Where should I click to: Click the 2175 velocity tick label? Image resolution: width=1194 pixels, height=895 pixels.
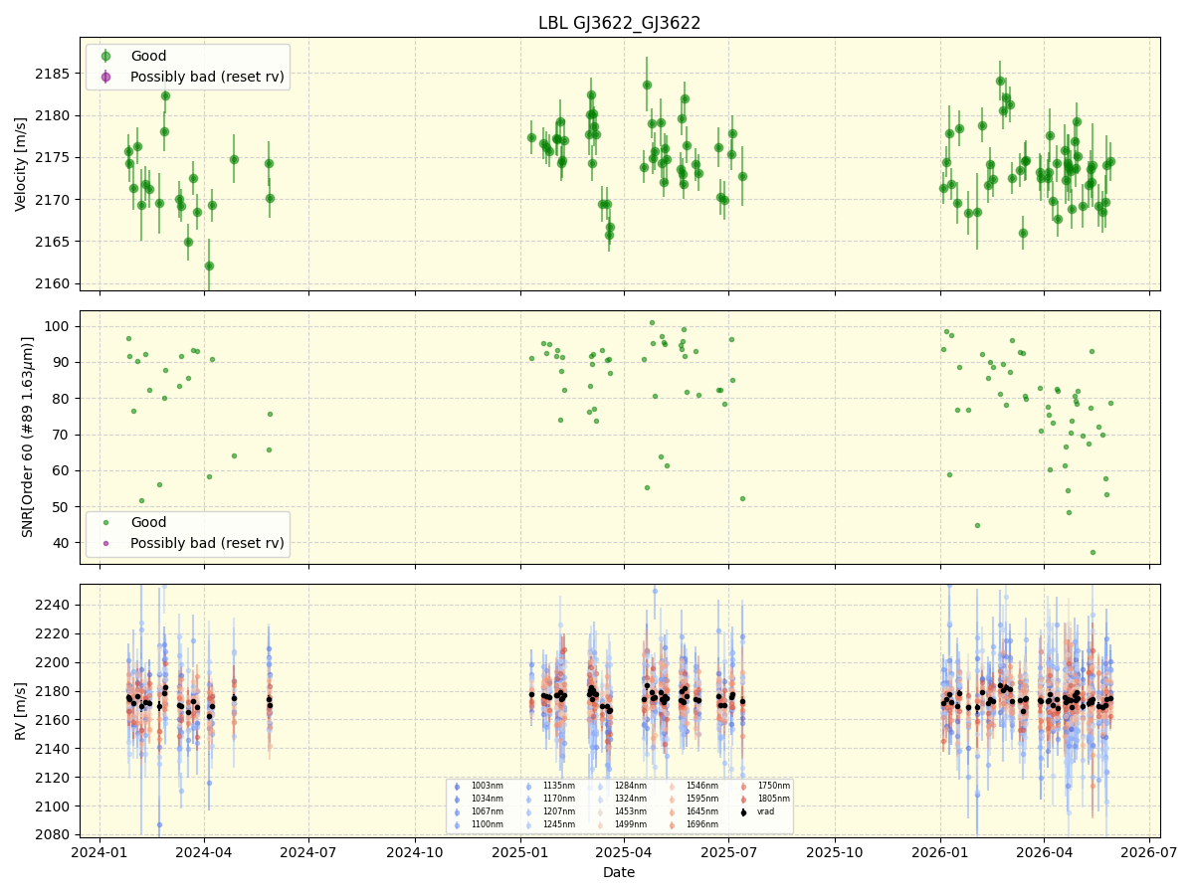(55, 157)
